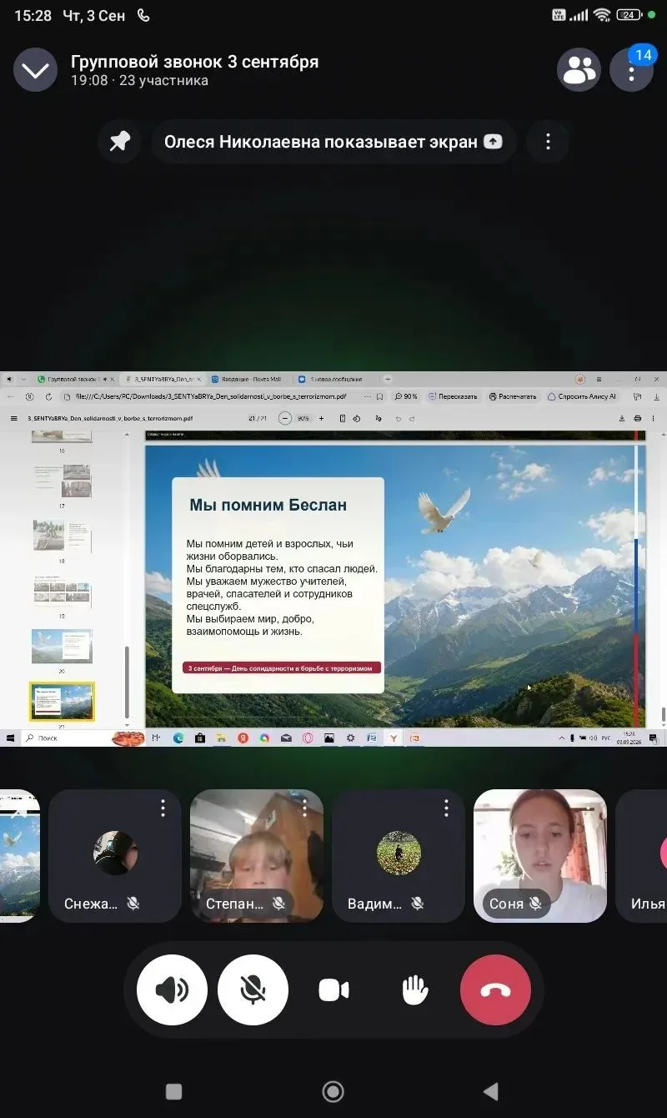This screenshot has width=667, height=1118.
Task: Open PDF page 20 thumbnail in shared screen
Action: click(x=63, y=646)
